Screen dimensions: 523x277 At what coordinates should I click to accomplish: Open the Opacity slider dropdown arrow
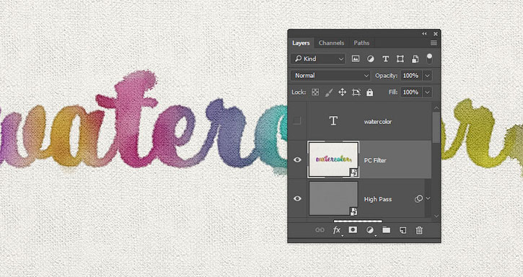427,76
